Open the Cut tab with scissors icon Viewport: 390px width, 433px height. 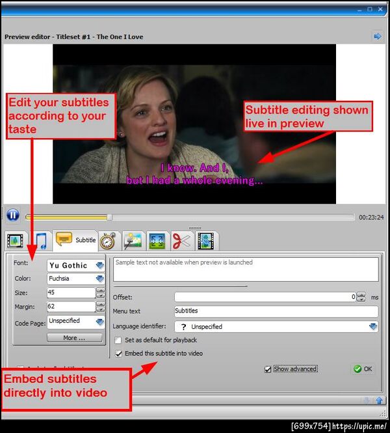(181, 241)
